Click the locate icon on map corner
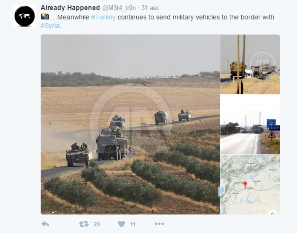 (273, 213)
